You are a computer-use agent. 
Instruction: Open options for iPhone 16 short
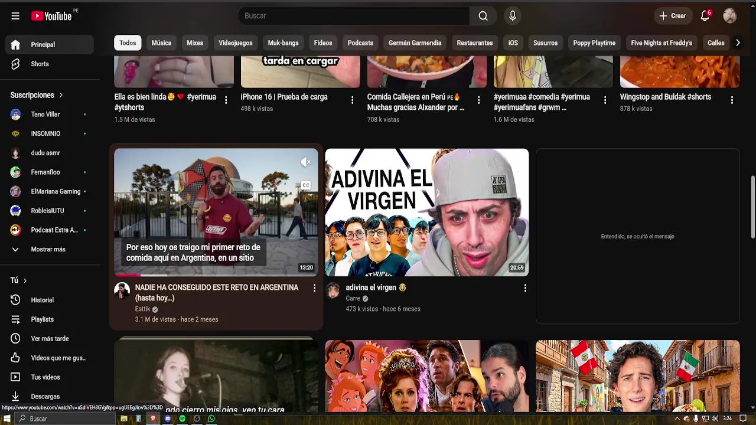pyautogui.click(x=352, y=100)
